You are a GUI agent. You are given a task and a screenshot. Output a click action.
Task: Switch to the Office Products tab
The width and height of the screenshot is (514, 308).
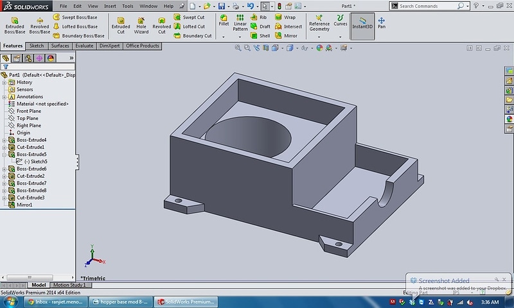(142, 46)
